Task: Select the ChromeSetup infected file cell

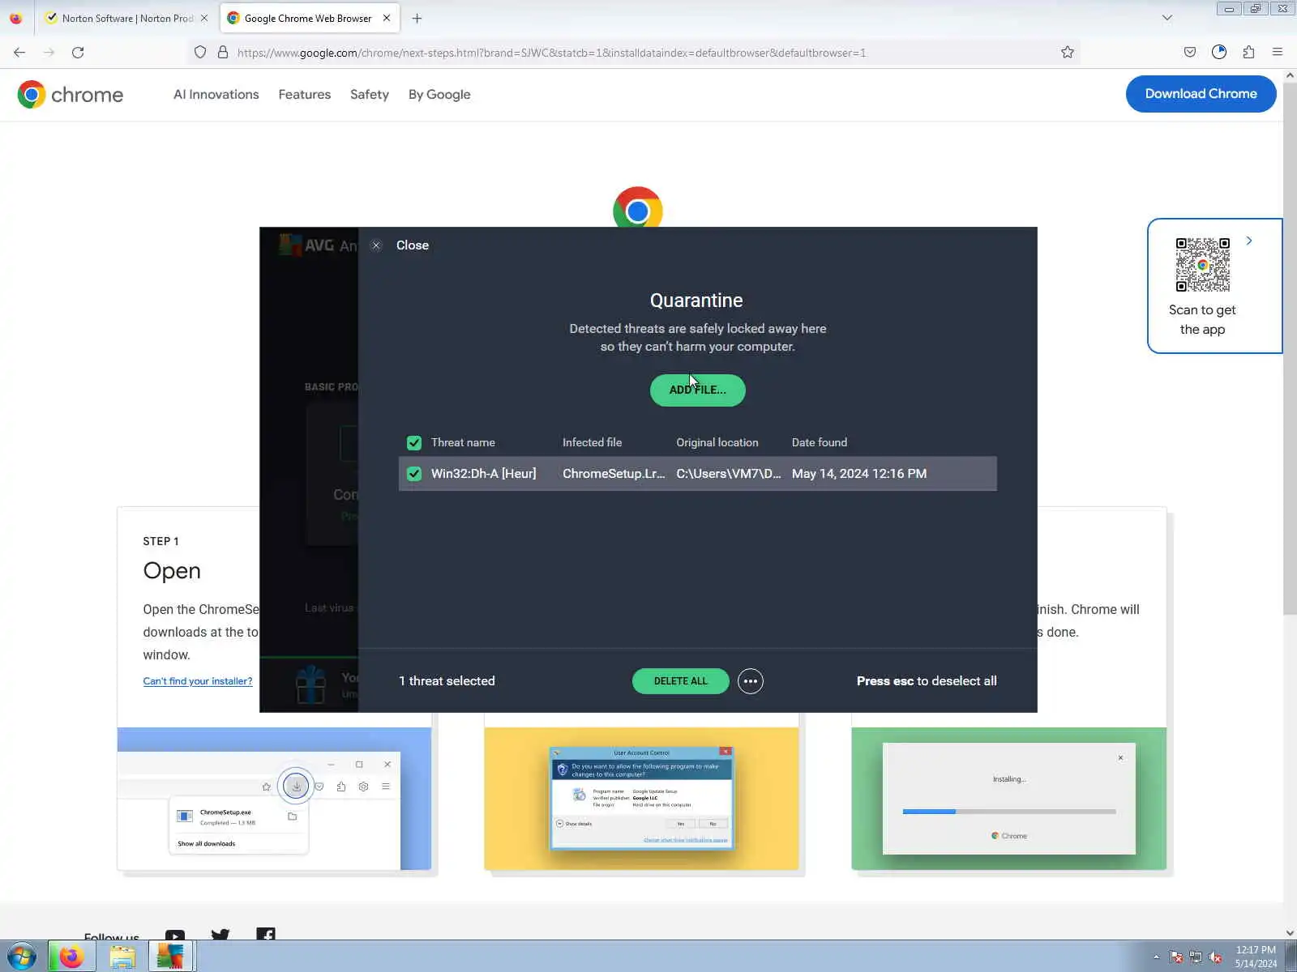Action: pos(614,474)
